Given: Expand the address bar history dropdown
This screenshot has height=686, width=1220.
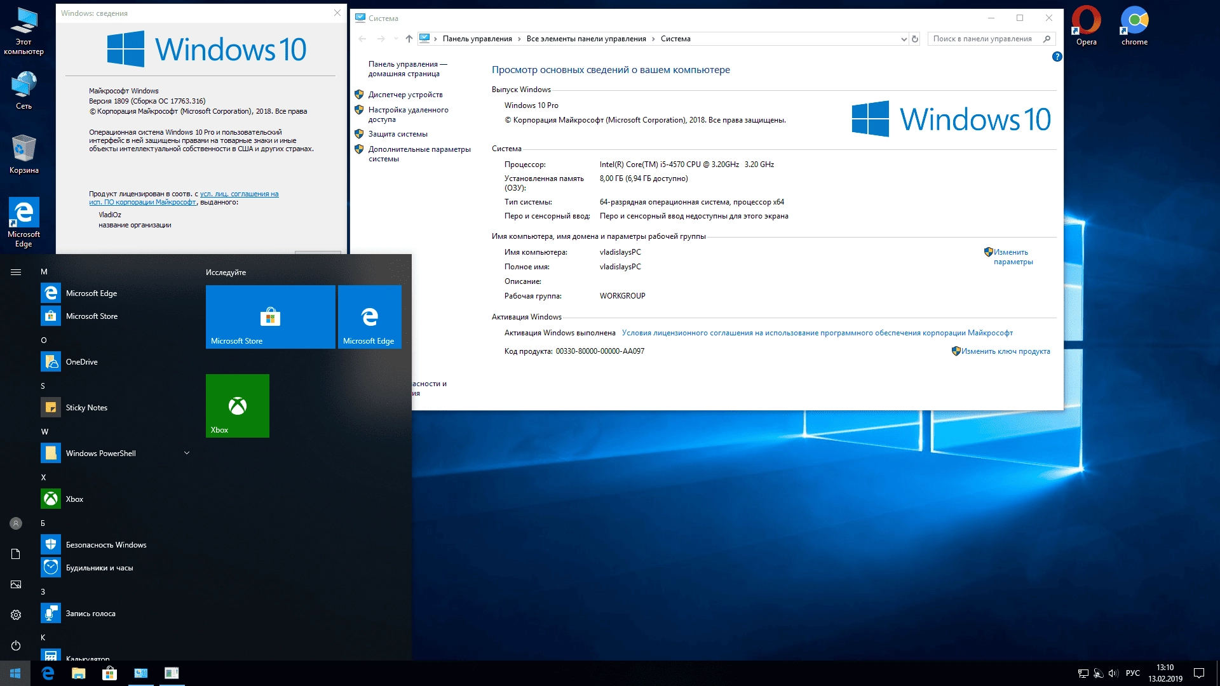Looking at the screenshot, I should 904,39.
